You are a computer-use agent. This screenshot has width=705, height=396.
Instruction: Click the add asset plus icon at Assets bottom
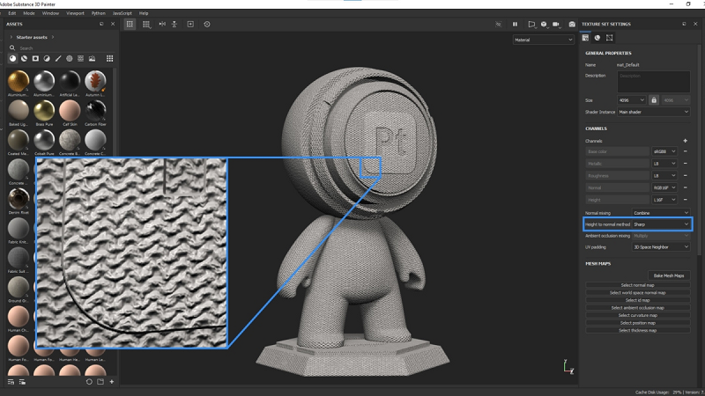click(112, 382)
